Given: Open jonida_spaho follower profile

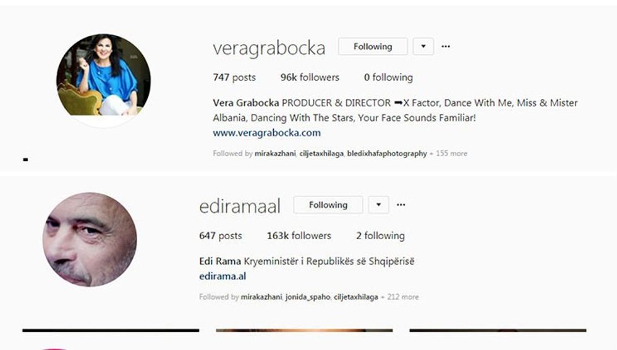Looking at the screenshot, I should coord(308,297).
